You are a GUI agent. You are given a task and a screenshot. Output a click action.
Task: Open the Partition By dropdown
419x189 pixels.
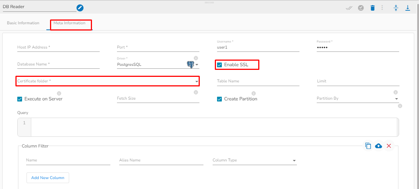click(397, 99)
